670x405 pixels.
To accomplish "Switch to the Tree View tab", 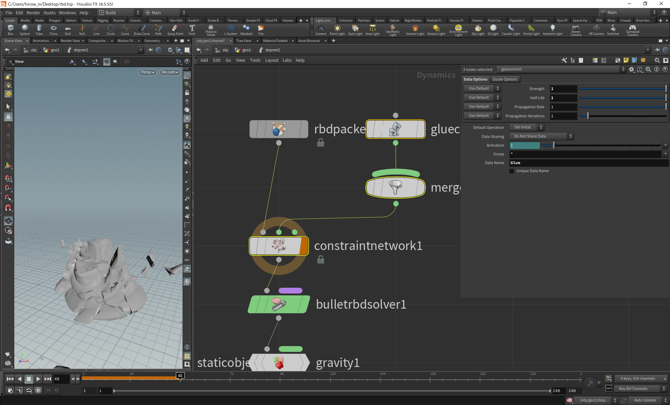I will (244, 41).
